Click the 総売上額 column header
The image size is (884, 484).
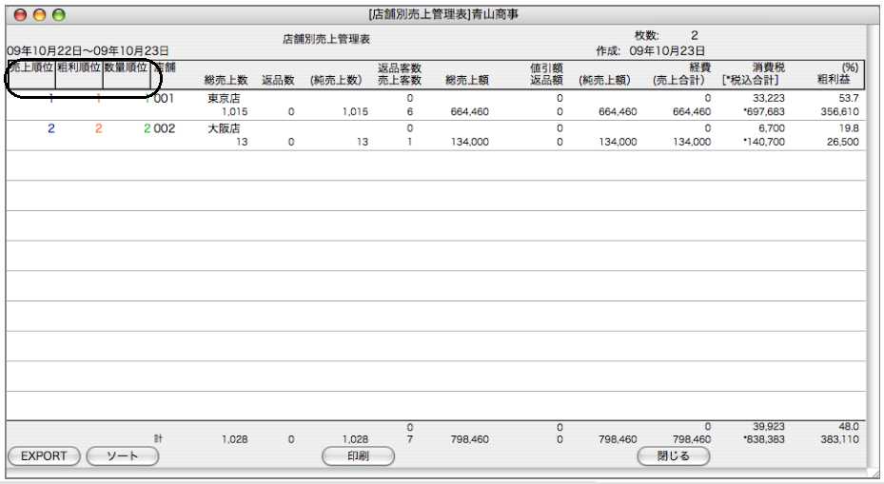click(467, 80)
